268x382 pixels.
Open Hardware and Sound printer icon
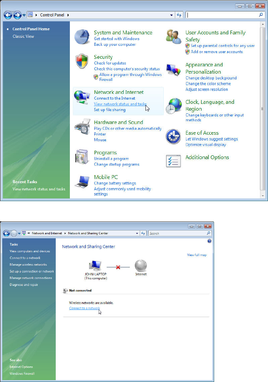[x=82, y=127]
